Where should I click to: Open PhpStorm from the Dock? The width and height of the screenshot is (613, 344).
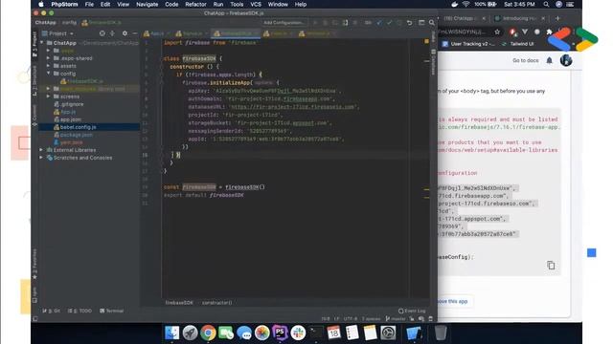[280, 333]
